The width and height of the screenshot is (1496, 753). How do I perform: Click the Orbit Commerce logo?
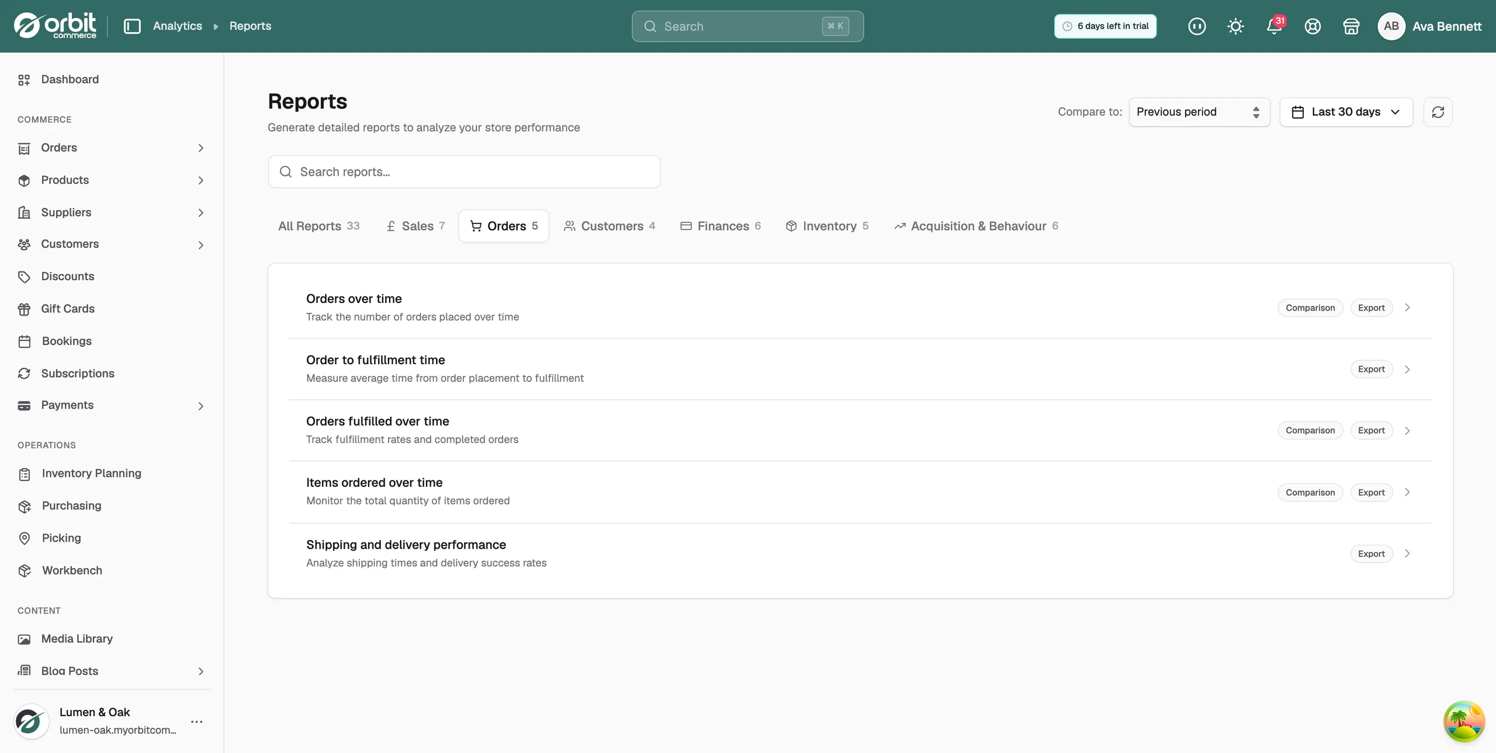pyautogui.click(x=55, y=26)
